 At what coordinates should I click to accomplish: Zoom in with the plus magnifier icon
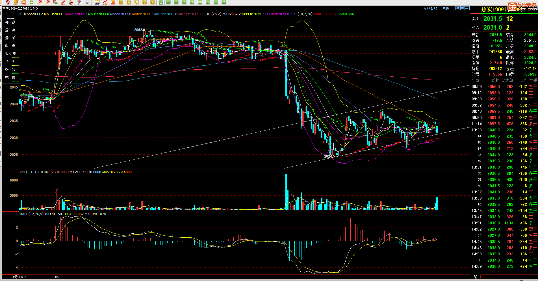(40, 2)
